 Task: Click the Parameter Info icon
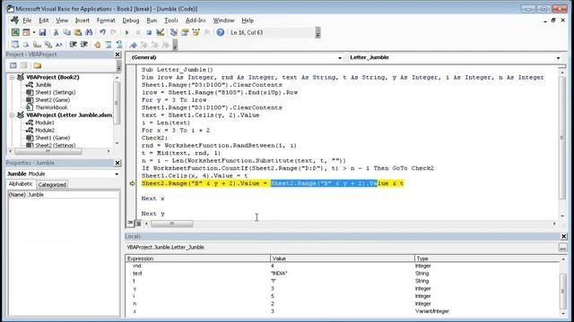coord(48,45)
